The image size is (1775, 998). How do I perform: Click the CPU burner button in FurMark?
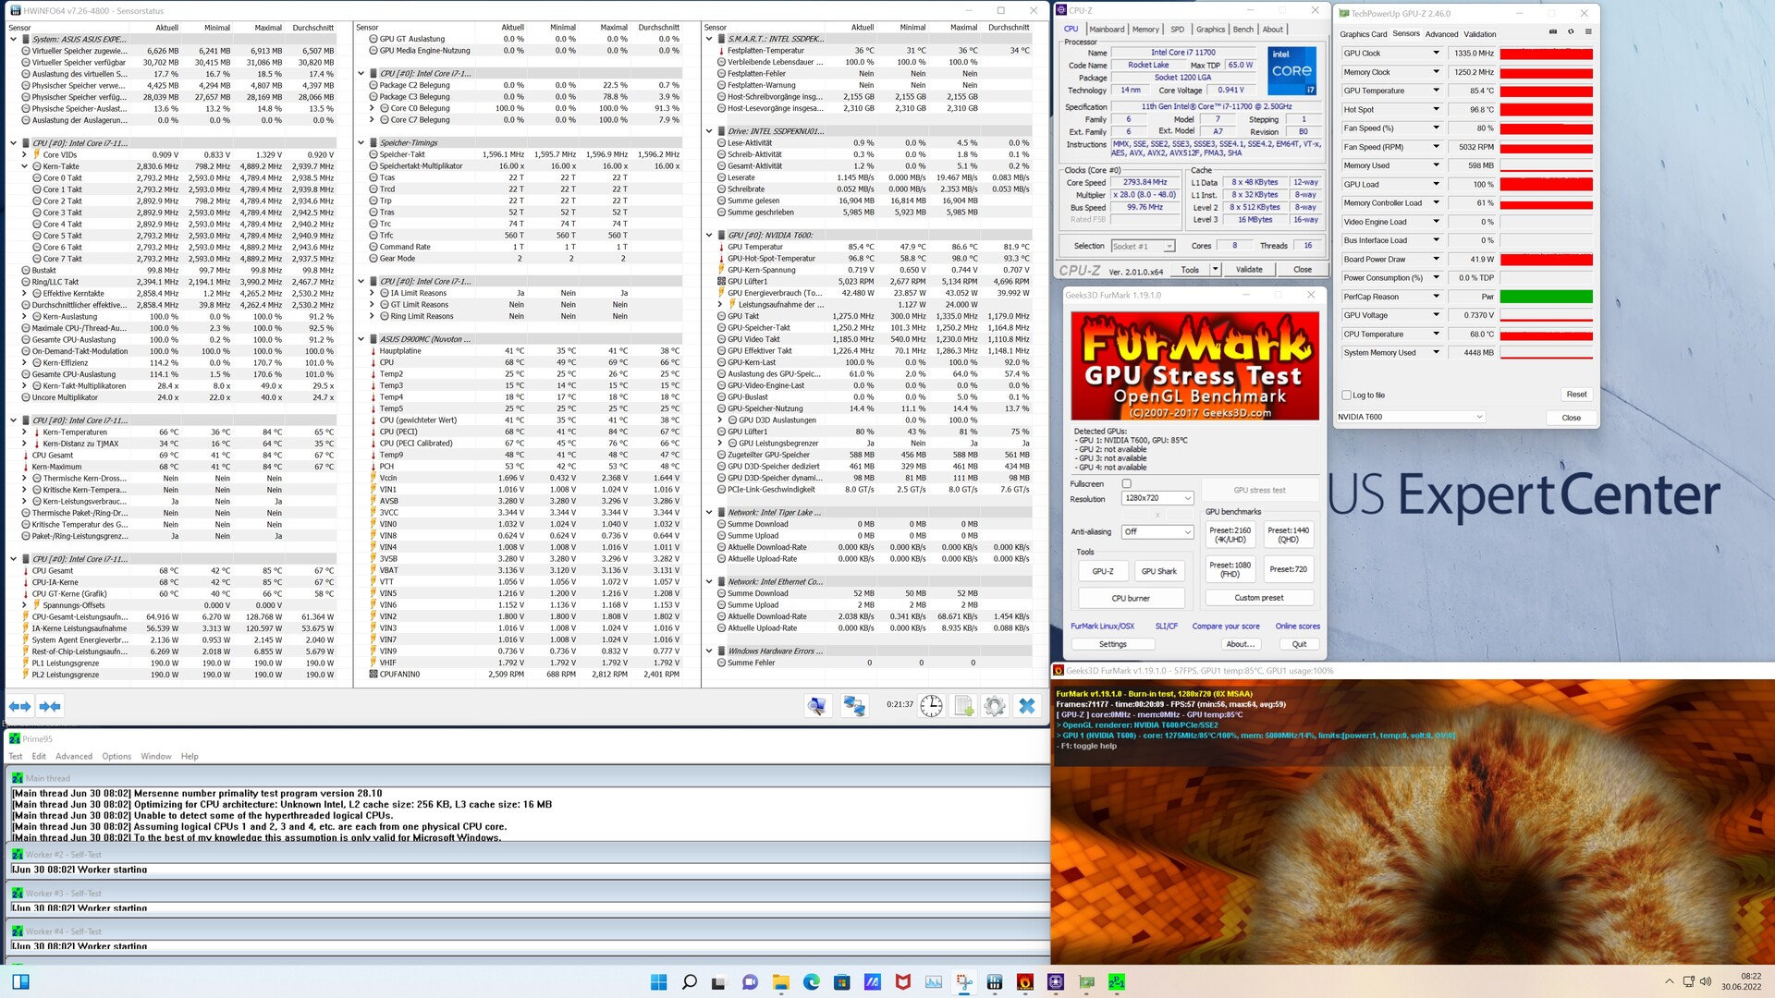tap(1131, 599)
